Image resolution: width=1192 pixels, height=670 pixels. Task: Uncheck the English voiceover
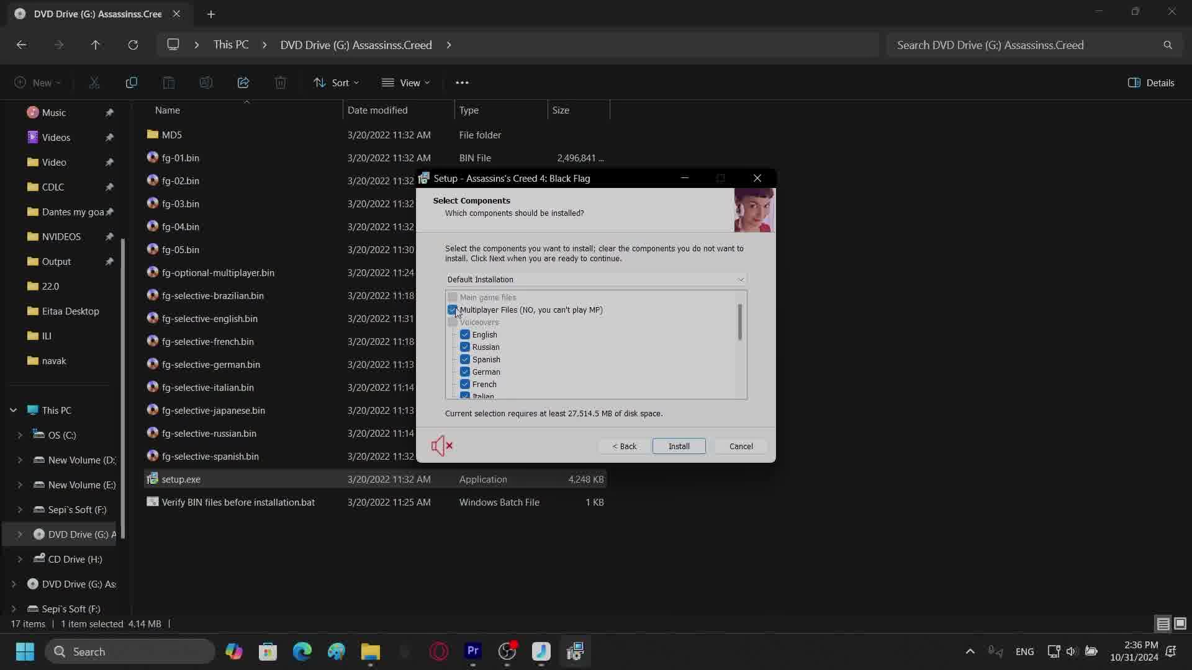click(465, 334)
